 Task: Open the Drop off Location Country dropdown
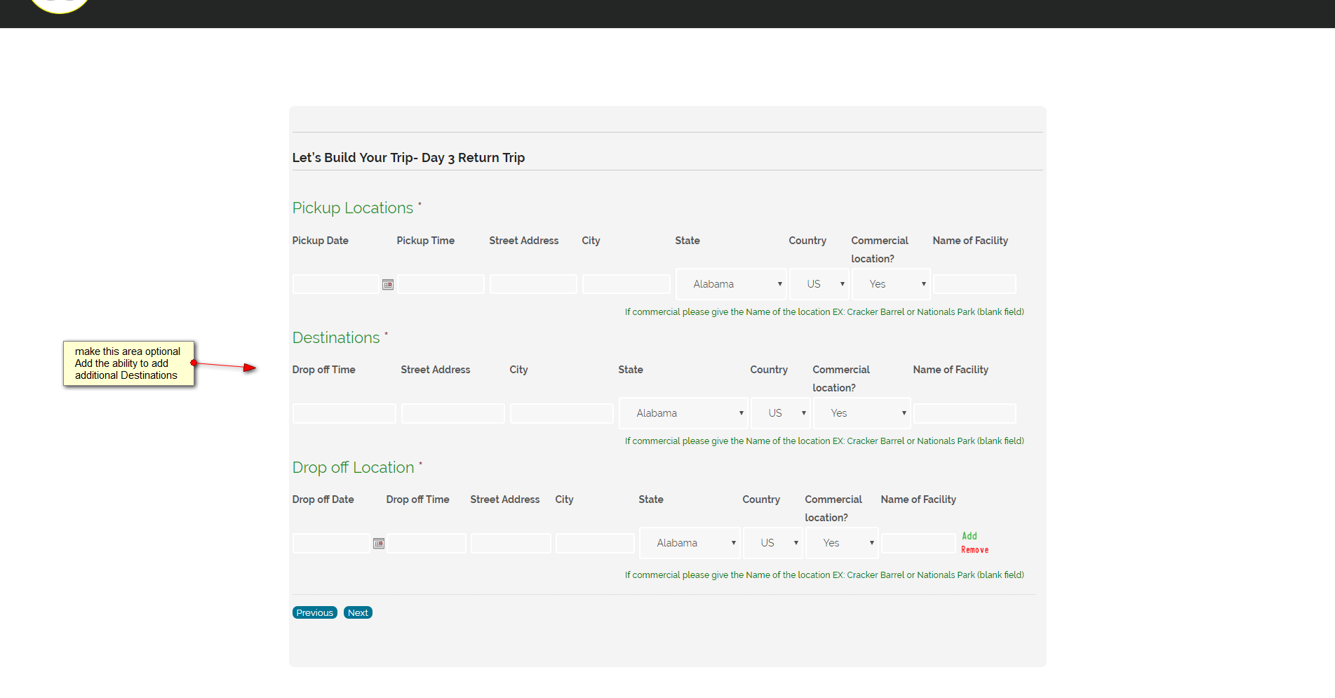[x=773, y=543]
